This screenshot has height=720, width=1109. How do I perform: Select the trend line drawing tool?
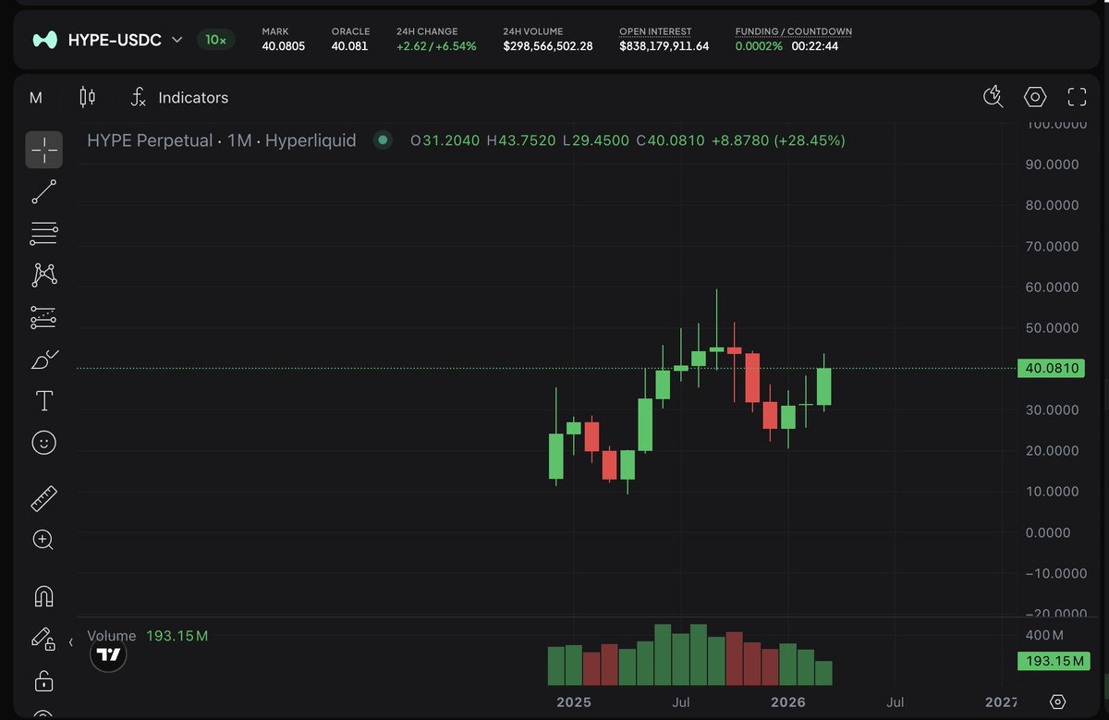pyautogui.click(x=43, y=191)
